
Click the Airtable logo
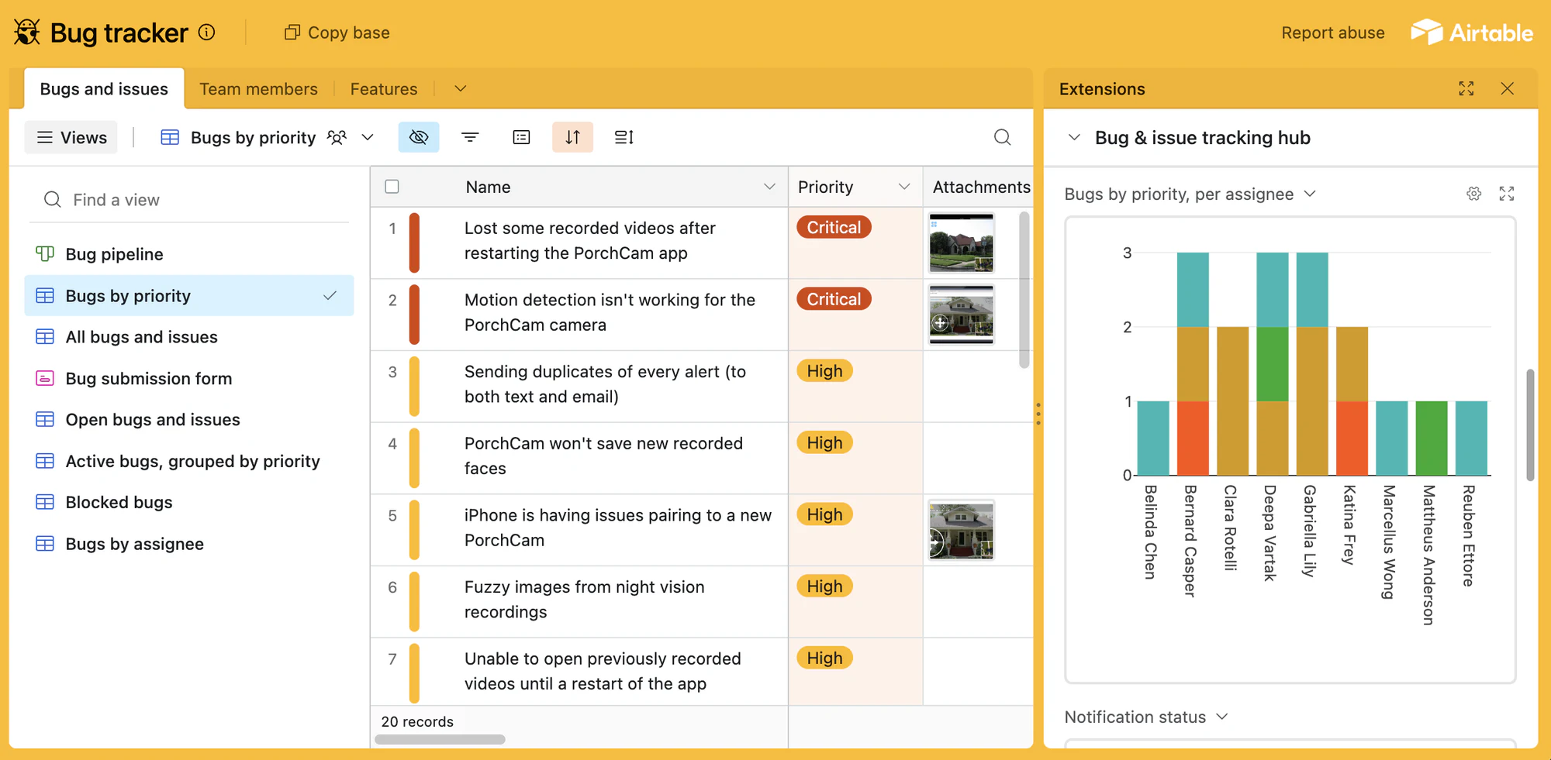point(1472,33)
